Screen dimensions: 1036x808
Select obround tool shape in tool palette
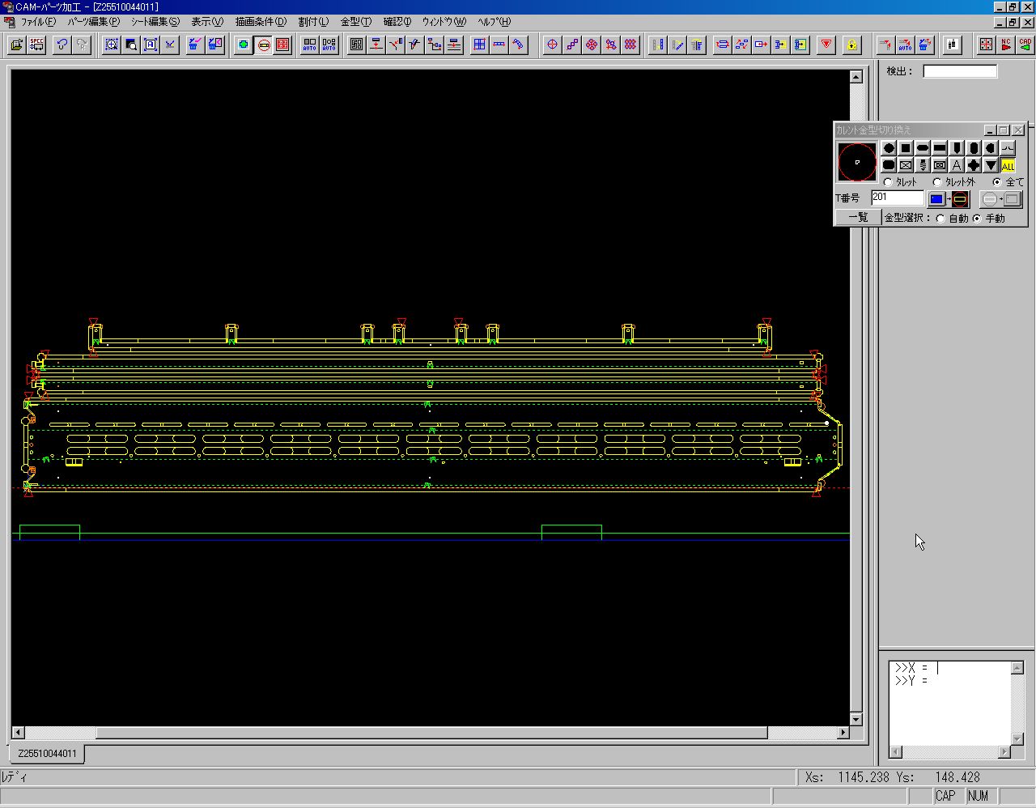923,148
